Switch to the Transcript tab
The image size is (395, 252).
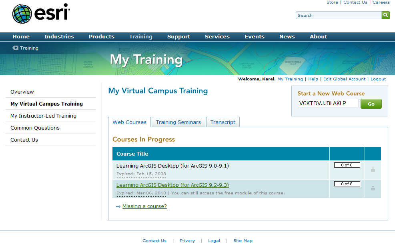[x=223, y=122]
